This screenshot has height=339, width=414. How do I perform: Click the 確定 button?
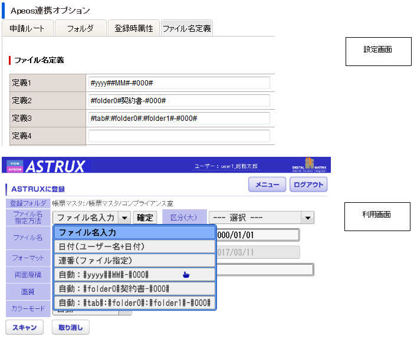click(145, 218)
